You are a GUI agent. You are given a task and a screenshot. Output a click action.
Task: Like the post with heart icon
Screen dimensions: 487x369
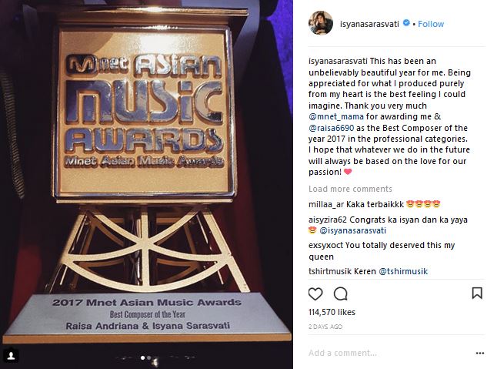point(315,294)
